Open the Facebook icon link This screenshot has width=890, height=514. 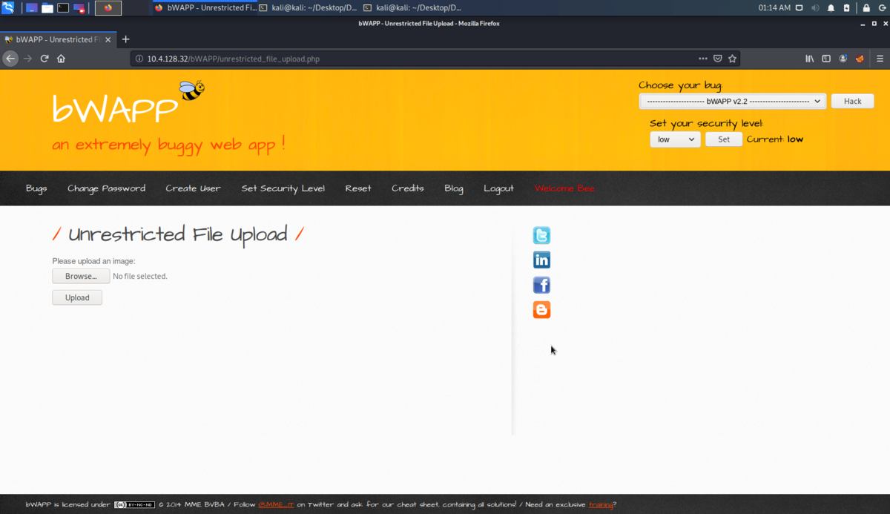coord(541,285)
